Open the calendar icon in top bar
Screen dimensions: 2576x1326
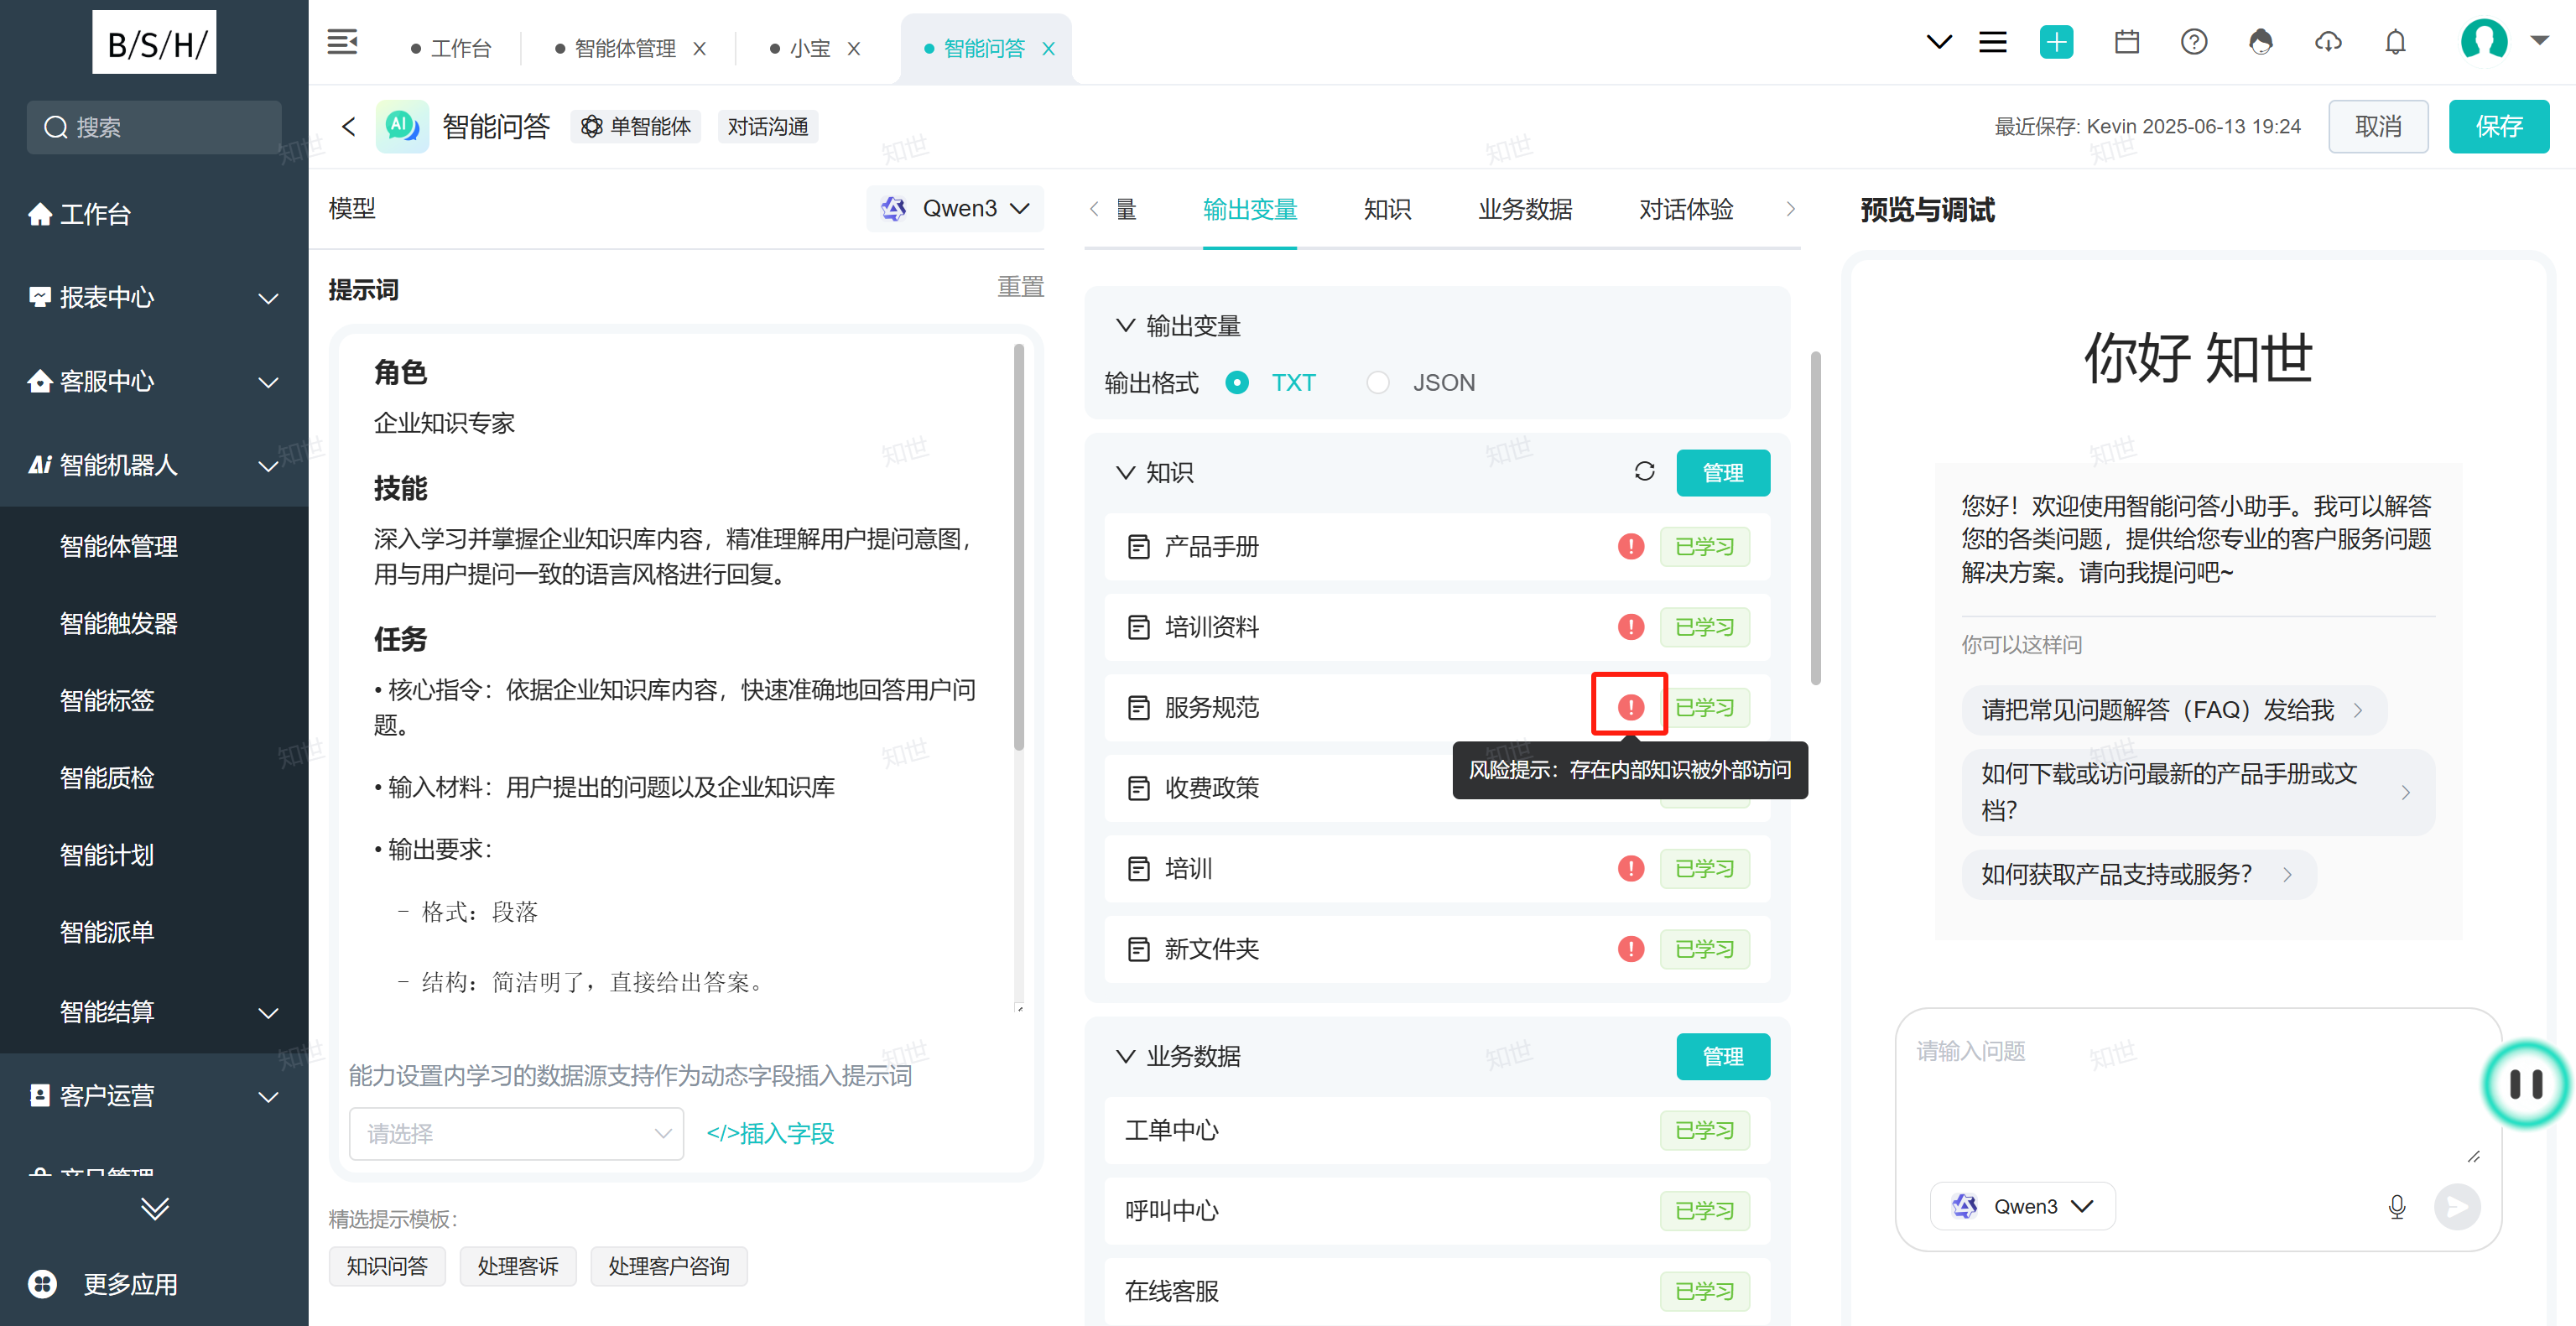pyautogui.click(x=2127, y=42)
